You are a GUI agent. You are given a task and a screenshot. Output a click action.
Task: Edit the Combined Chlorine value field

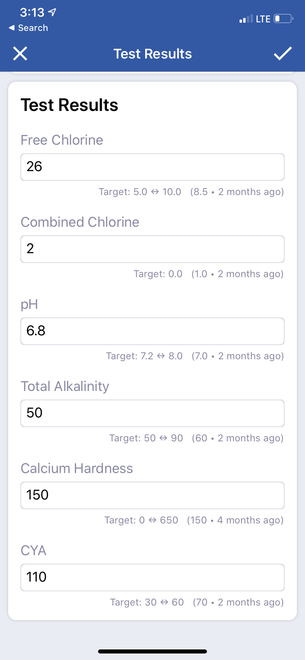[x=152, y=249]
